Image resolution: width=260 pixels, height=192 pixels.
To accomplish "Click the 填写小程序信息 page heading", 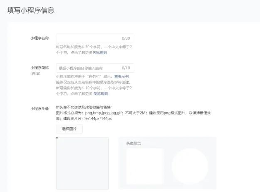I will pos(31,10).
